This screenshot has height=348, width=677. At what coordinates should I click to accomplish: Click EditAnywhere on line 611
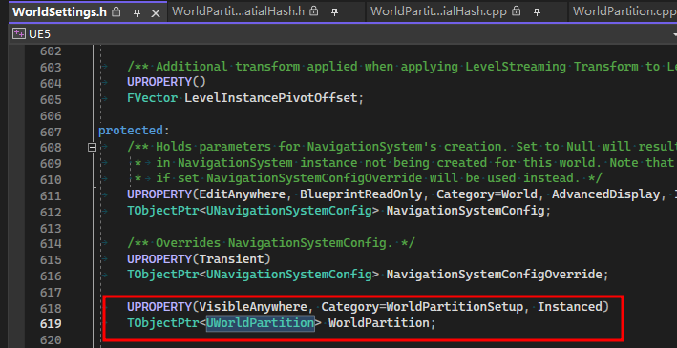coord(242,194)
